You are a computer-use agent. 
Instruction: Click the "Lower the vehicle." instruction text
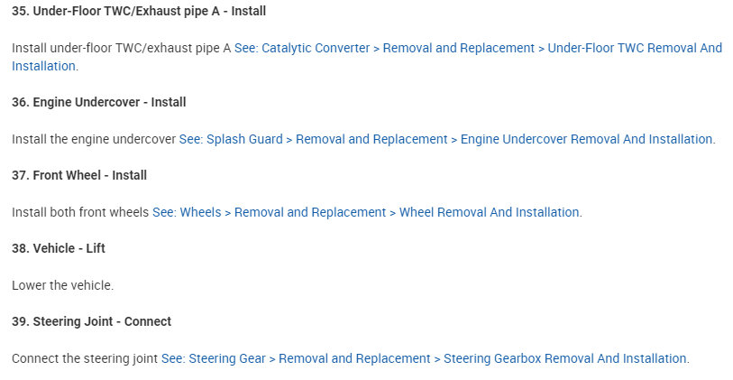coord(62,285)
